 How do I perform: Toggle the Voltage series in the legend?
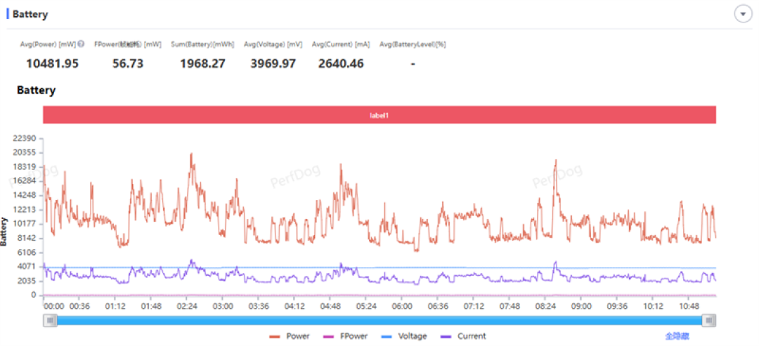tap(403, 336)
